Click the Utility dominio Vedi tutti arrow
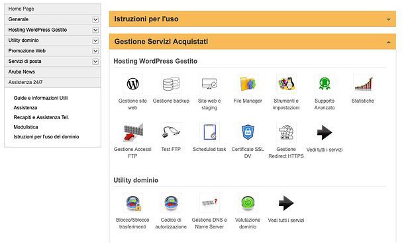The image size is (404, 243). click(x=286, y=203)
